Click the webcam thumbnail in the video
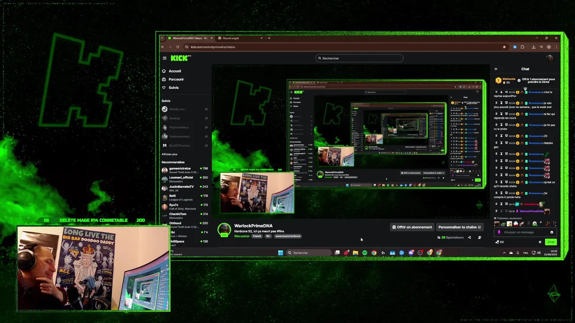The width and height of the screenshot is (575, 323). point(257,193)
